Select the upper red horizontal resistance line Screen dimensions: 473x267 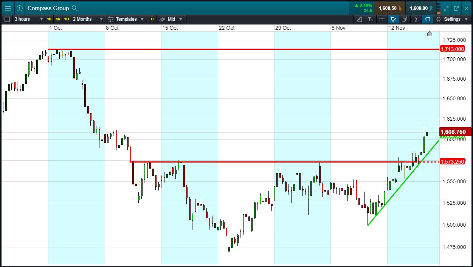(244, 49)
